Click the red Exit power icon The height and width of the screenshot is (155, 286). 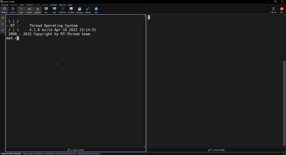tap(281, 10)
